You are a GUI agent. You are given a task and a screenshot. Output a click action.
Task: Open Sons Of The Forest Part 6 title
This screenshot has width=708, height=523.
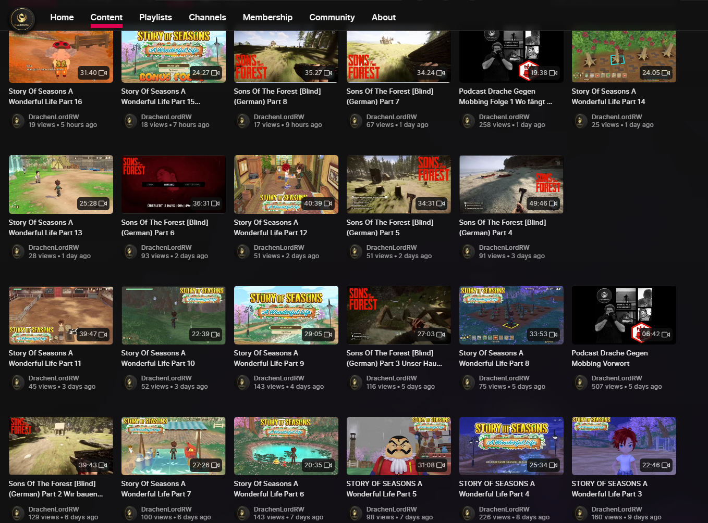coord(165,227)
